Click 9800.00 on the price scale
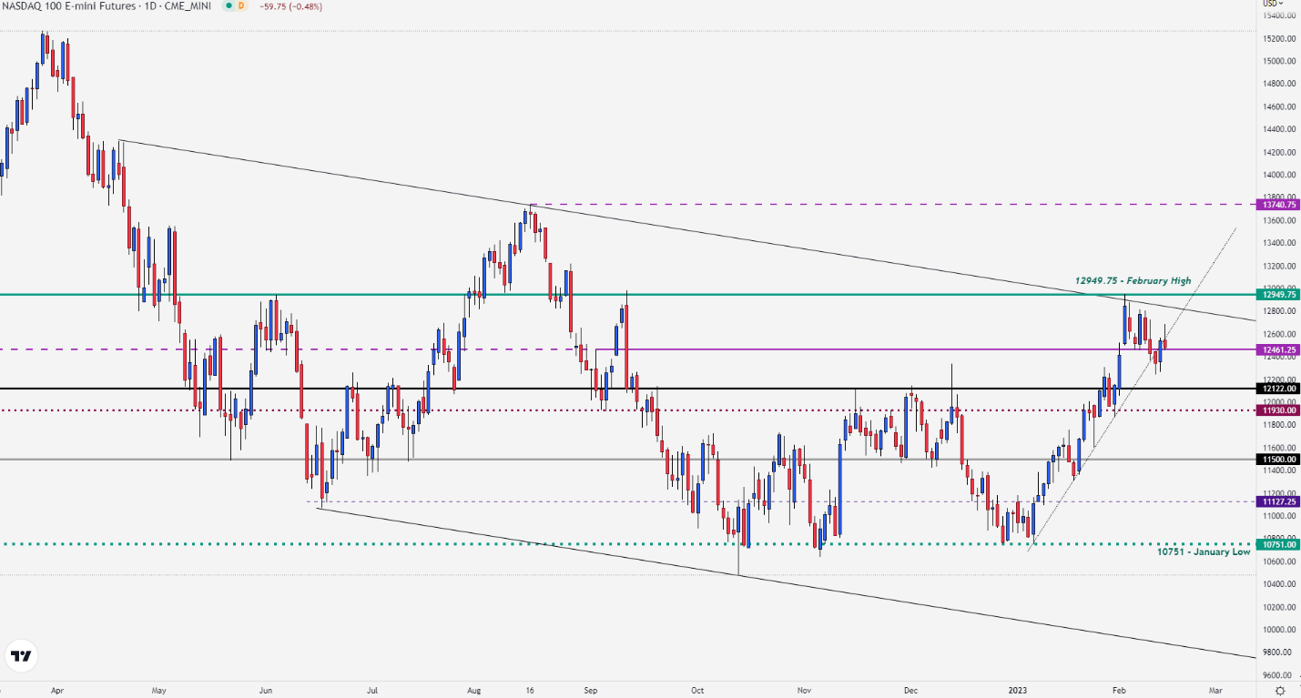 (x=1278, y=652)
